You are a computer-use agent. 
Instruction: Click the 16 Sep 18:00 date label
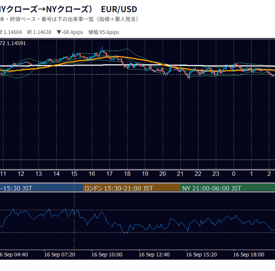pyautogui.click(x=249, y=254)
